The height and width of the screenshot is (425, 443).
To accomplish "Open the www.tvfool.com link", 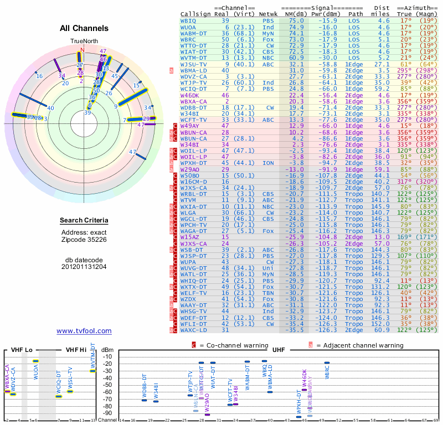I will click(x=84, y=331).
